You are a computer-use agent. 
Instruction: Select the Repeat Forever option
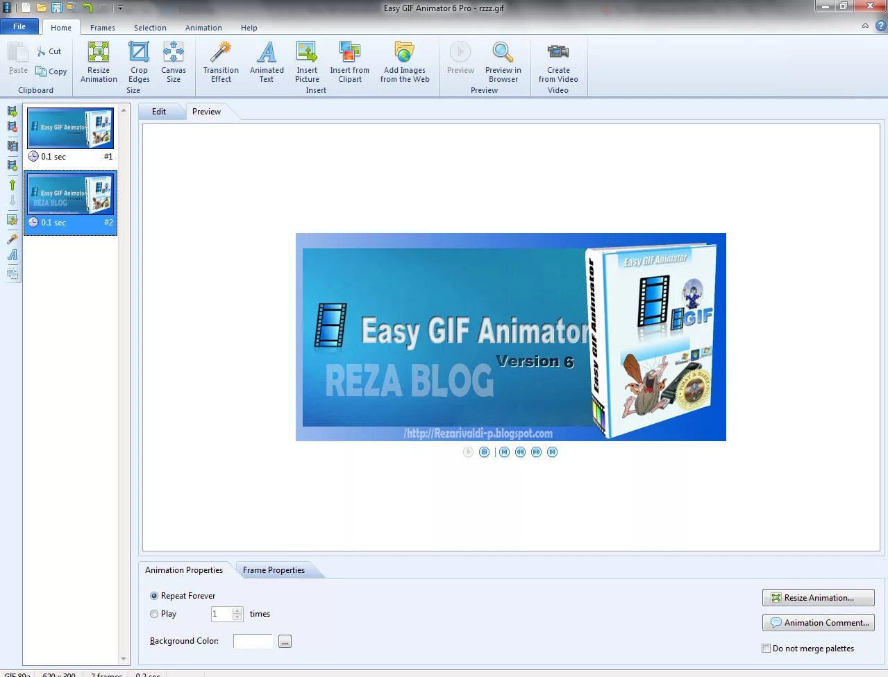click(183, 596)
